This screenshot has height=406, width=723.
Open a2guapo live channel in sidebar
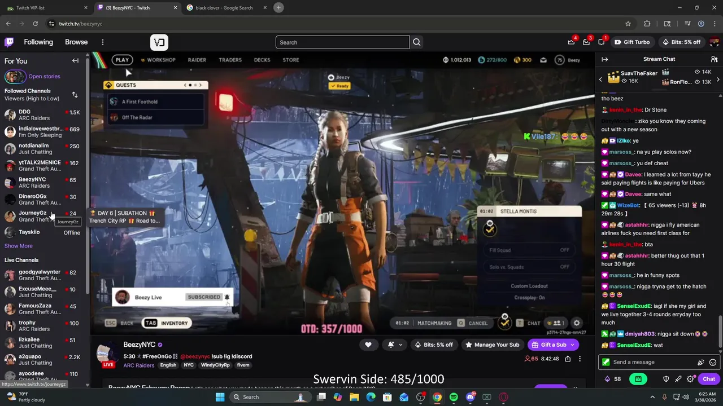tap(42, 360)
